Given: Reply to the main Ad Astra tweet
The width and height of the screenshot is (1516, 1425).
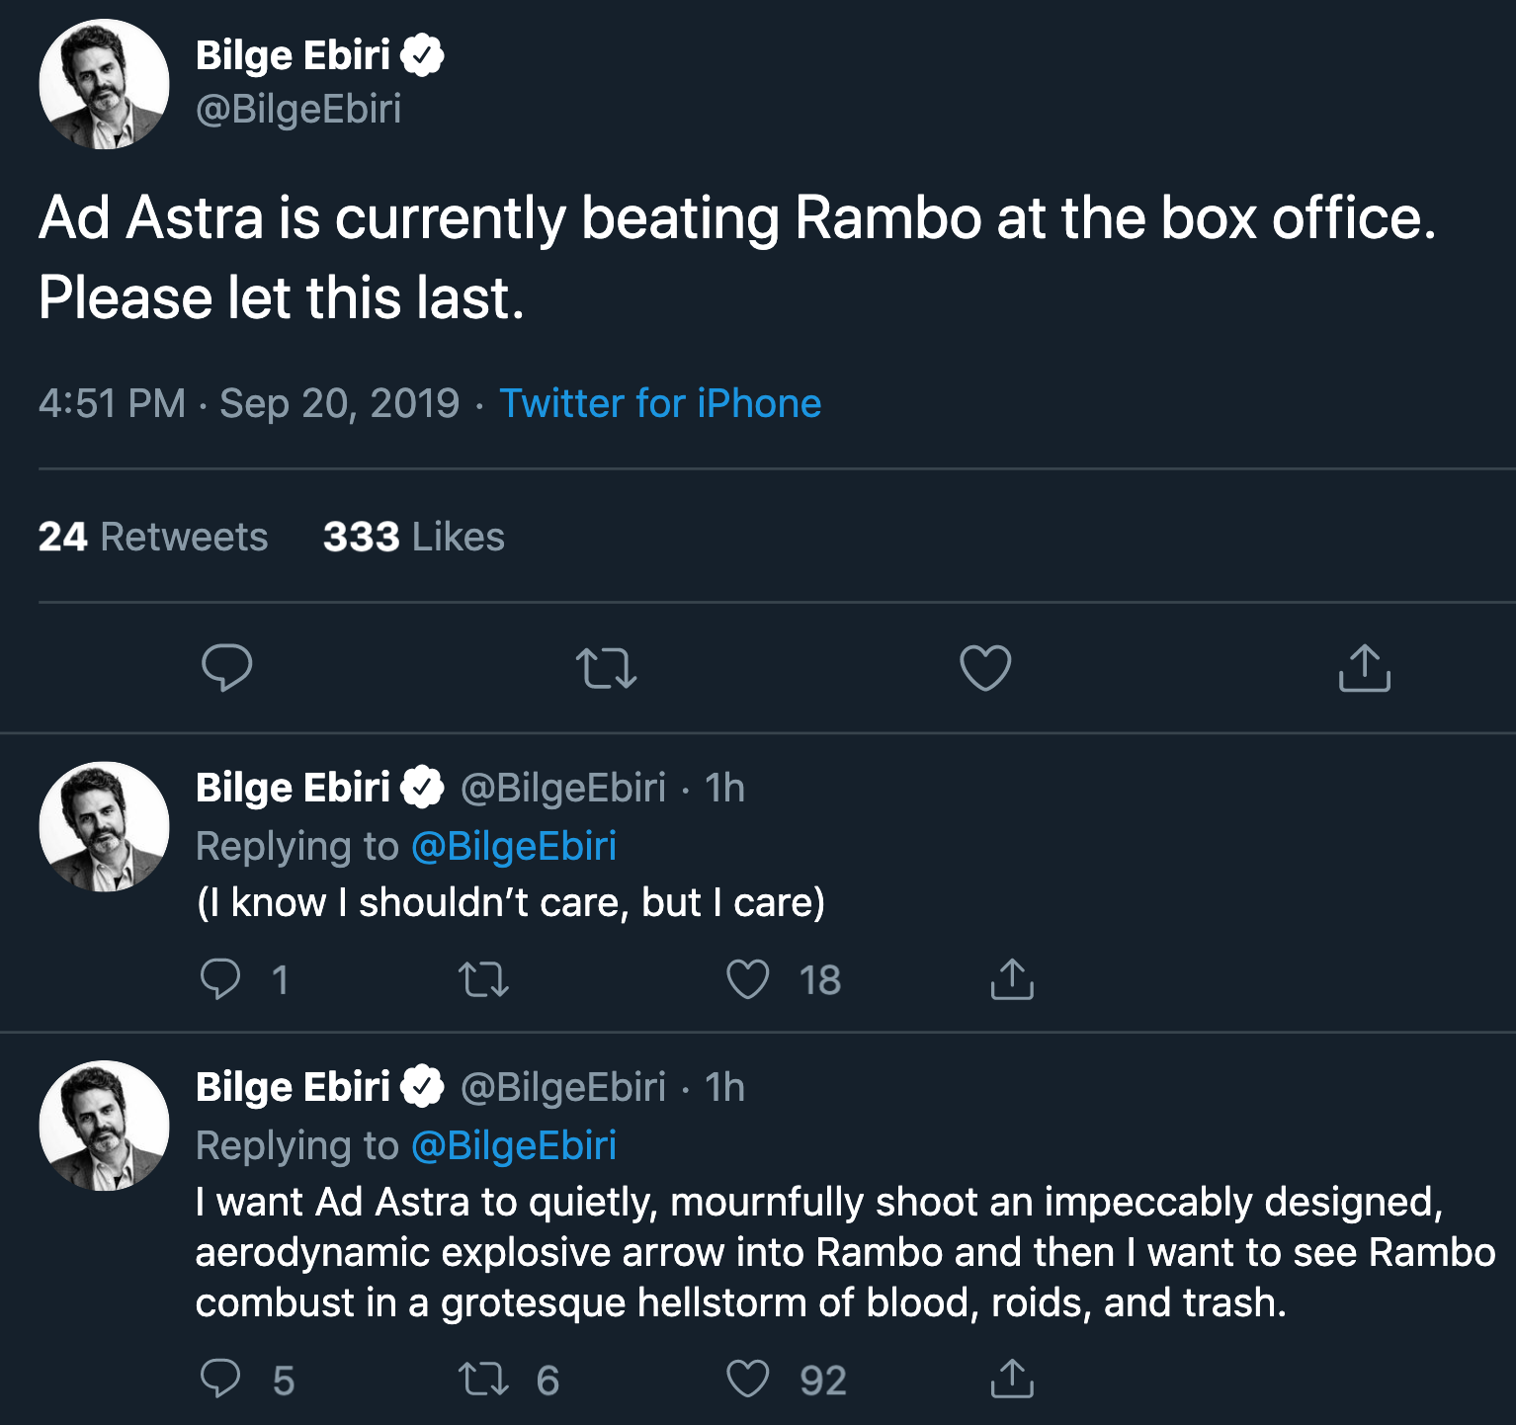Looking at the screenshot, I should tap(226, 668).
